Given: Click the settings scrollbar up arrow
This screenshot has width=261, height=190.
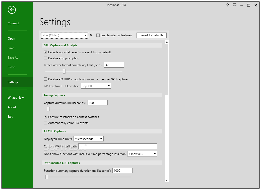Looking at the screenshot, I should (167, 42).
